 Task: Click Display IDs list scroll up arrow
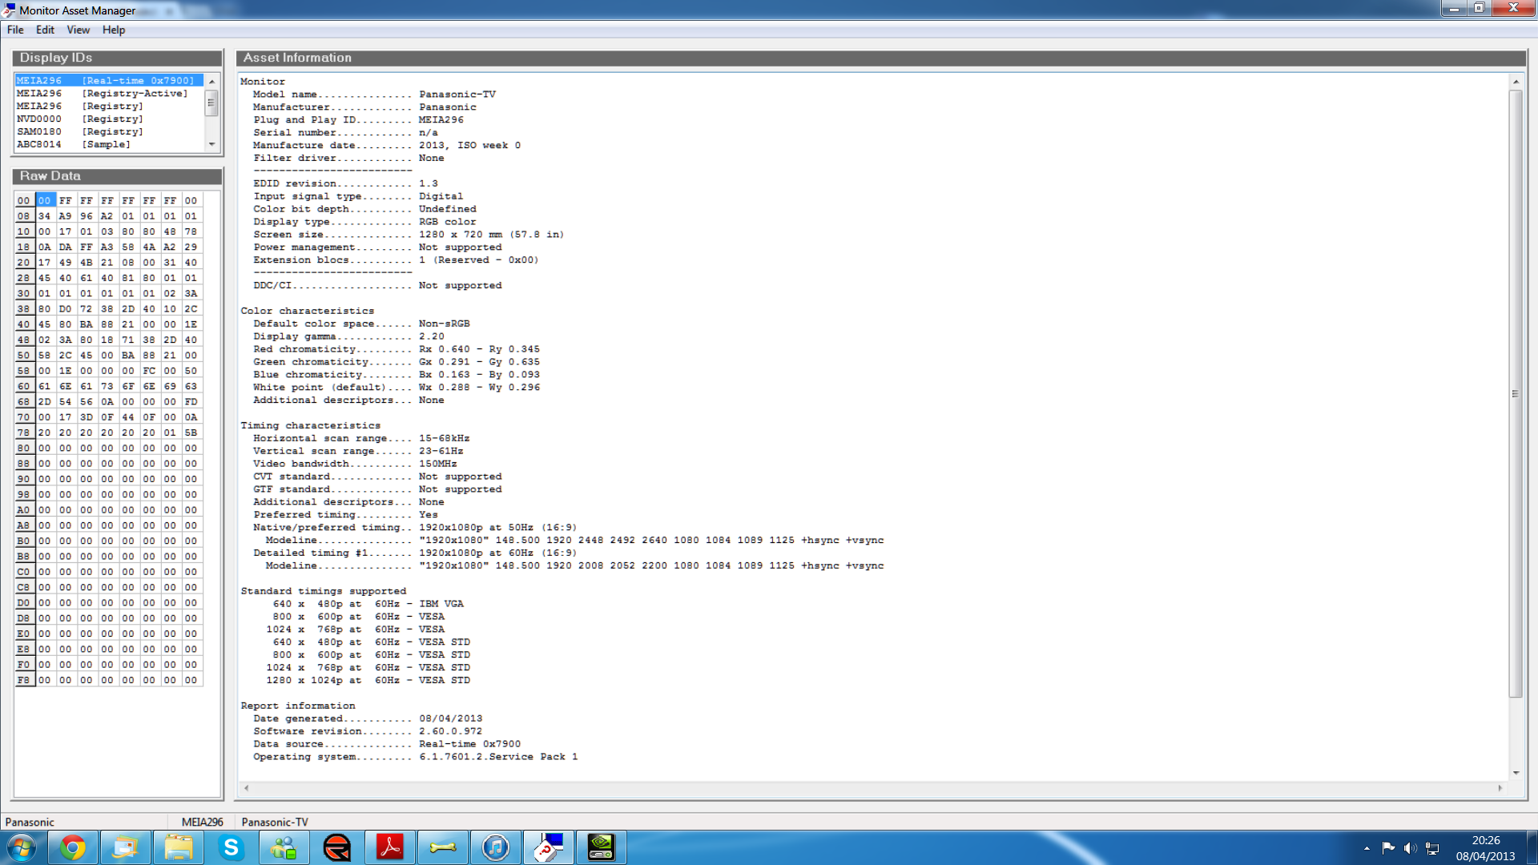pos(211,81)
